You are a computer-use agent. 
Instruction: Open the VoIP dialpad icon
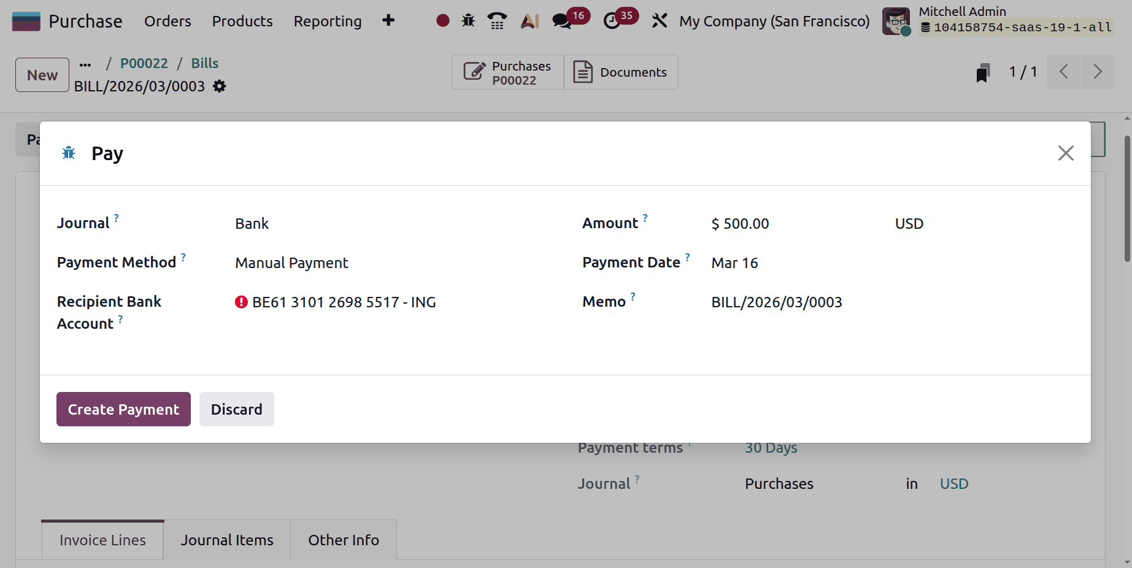pos(496,20)
